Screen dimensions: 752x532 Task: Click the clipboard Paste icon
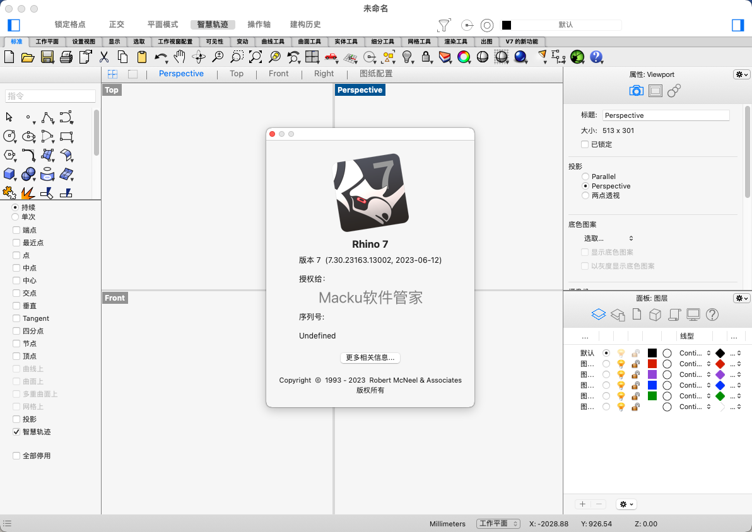click(x=141, y=57)
